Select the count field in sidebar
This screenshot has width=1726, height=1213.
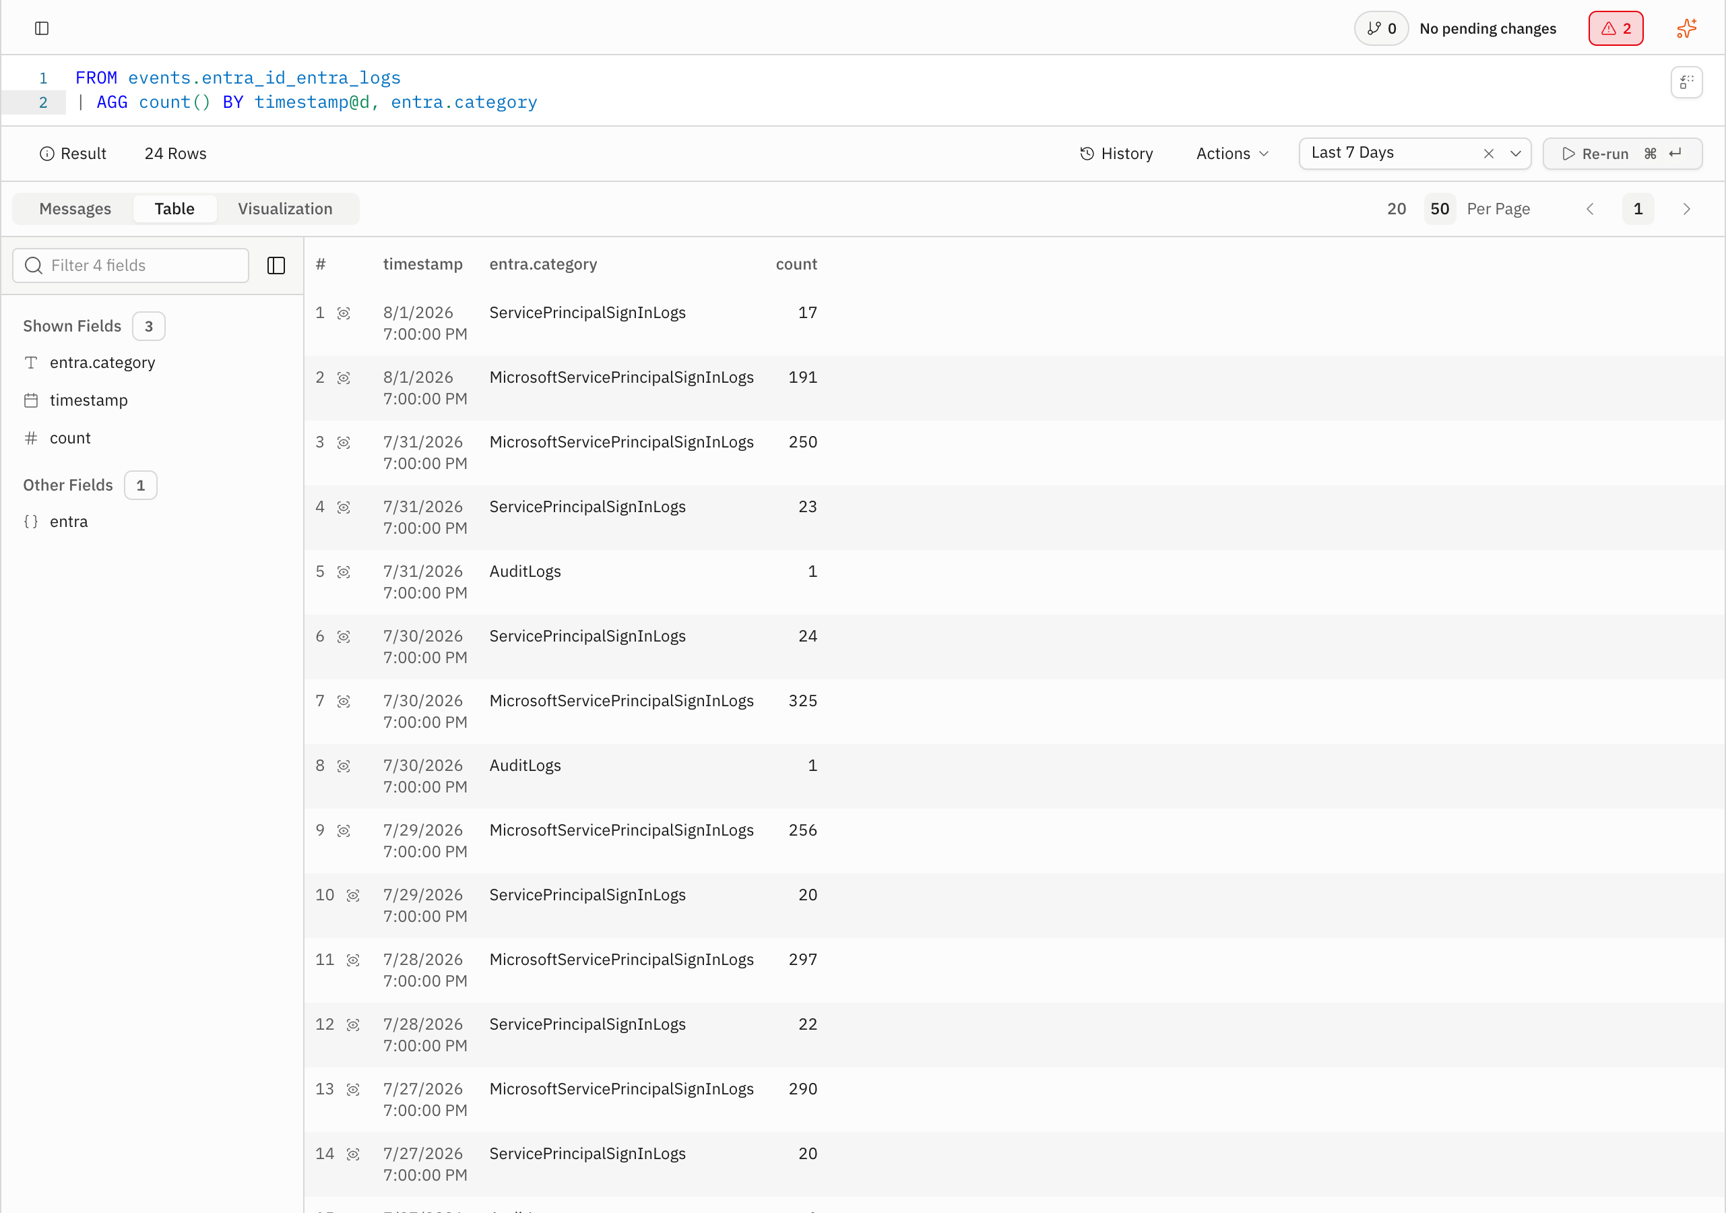tap(70, 437)
